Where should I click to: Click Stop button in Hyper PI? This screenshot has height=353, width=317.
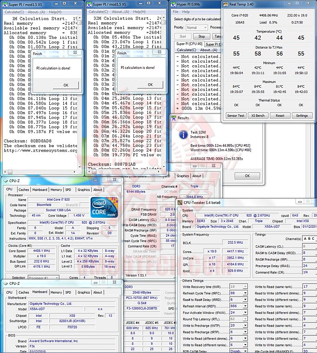pyautogui.click(x=202, y=36)
